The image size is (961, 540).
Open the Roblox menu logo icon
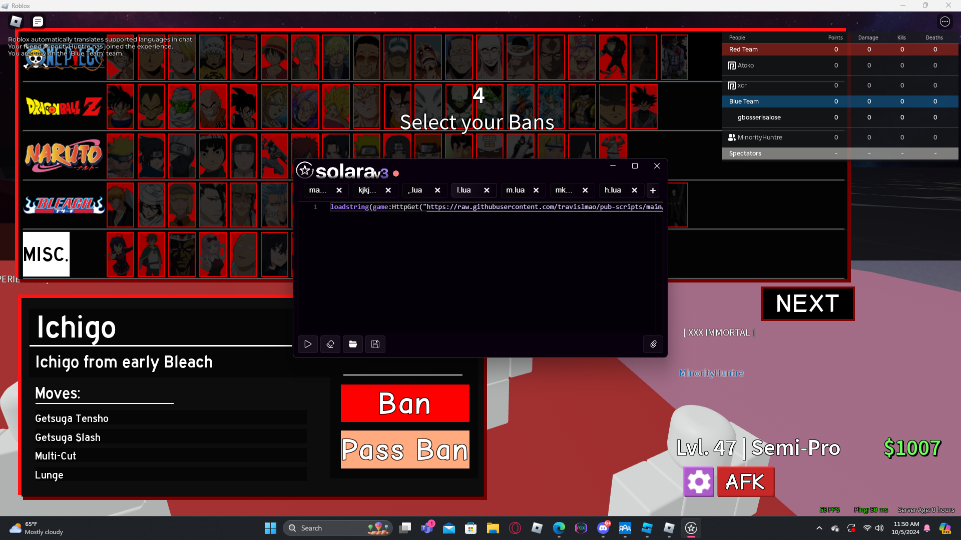(x=16, y=21)
